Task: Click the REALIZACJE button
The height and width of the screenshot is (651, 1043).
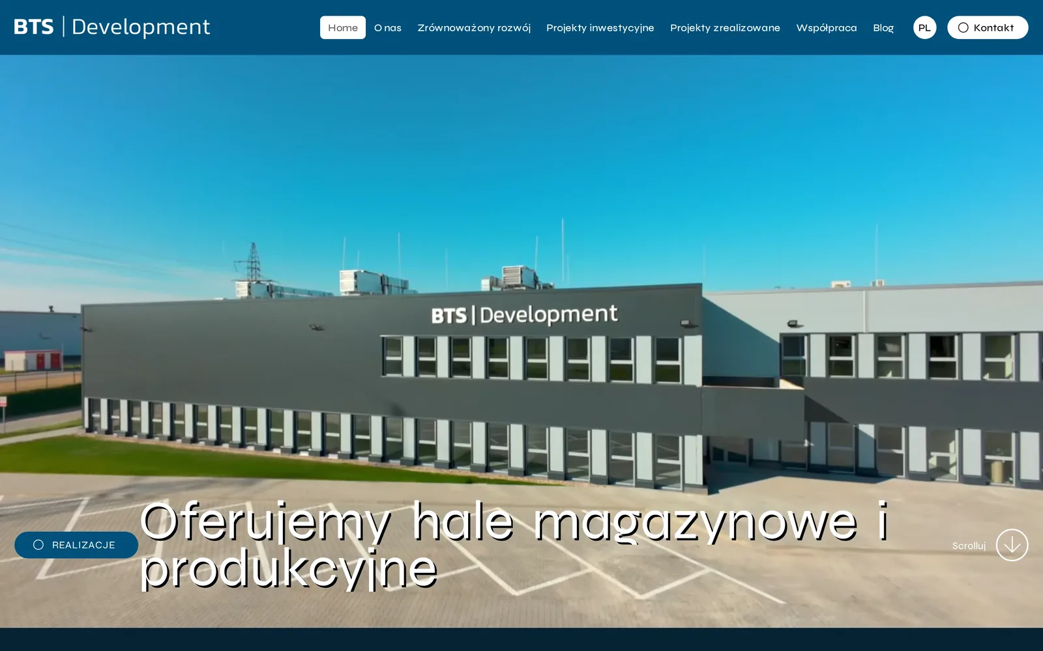Action: (x=76, y=545)
